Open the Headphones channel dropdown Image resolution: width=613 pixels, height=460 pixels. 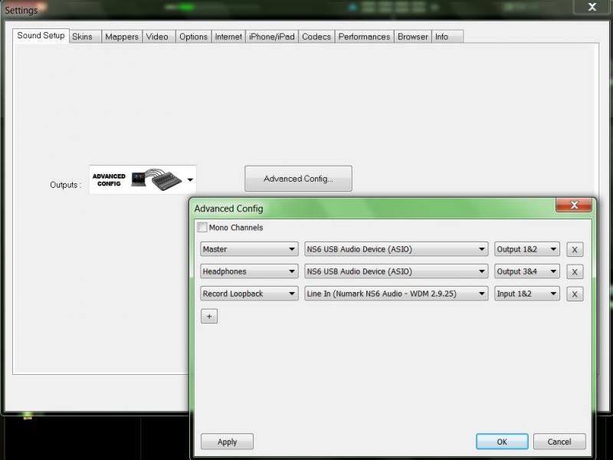pyautogui.click(x=249, y=271)
